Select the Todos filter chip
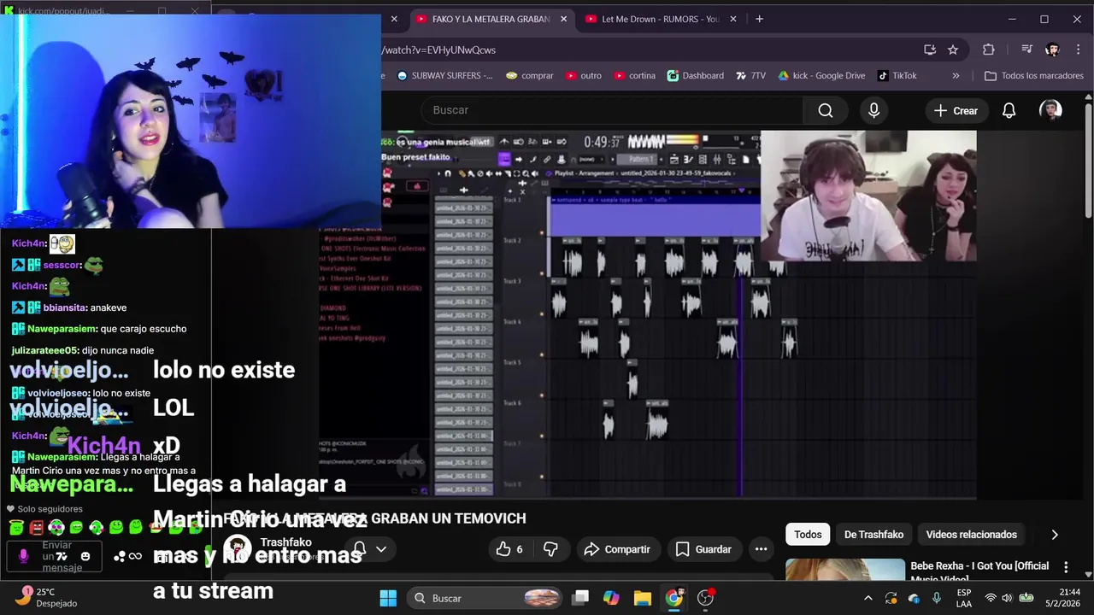Image resolution: width=1094 pixels, height=615 pixels. pyautogui.click(x=808, y=535)
